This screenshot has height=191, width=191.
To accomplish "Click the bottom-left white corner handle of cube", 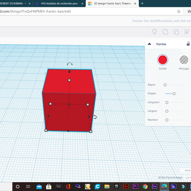I will 46,130.
